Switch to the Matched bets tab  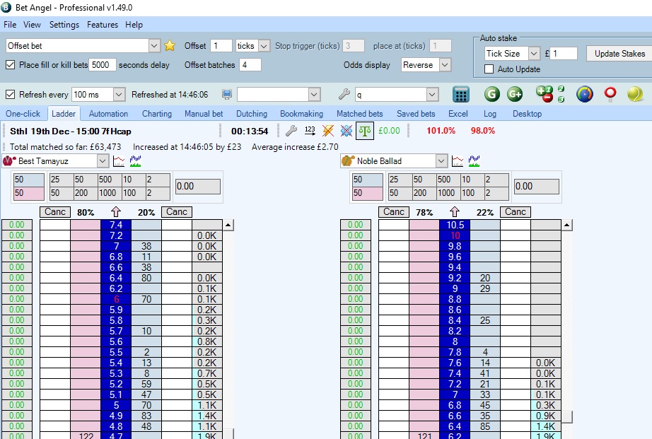360,114
